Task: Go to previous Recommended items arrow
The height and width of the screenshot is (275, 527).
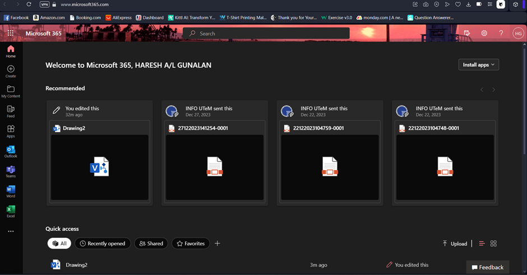Action: point(482,90)
